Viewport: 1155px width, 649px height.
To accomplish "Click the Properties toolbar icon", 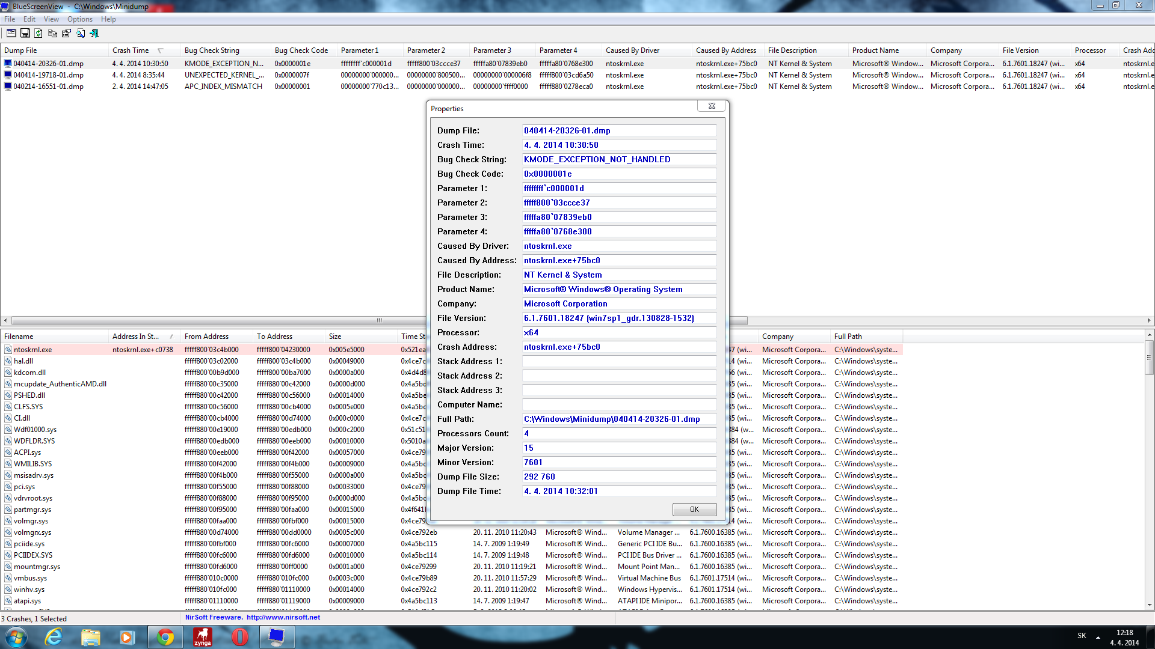I will (66, 34).
